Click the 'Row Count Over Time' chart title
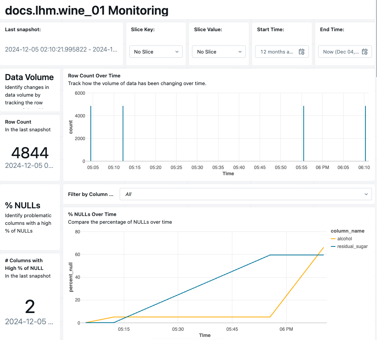The image size is (377, 340). pyautogui.click(x=94, y=75)
